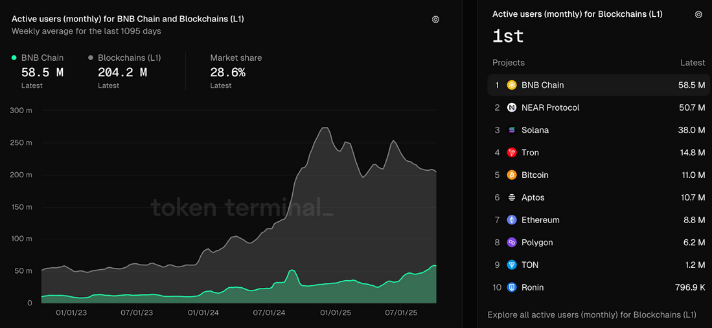Click the green BNB Chain legend dot
712x328 pixels.
click(x=14, y=58)
